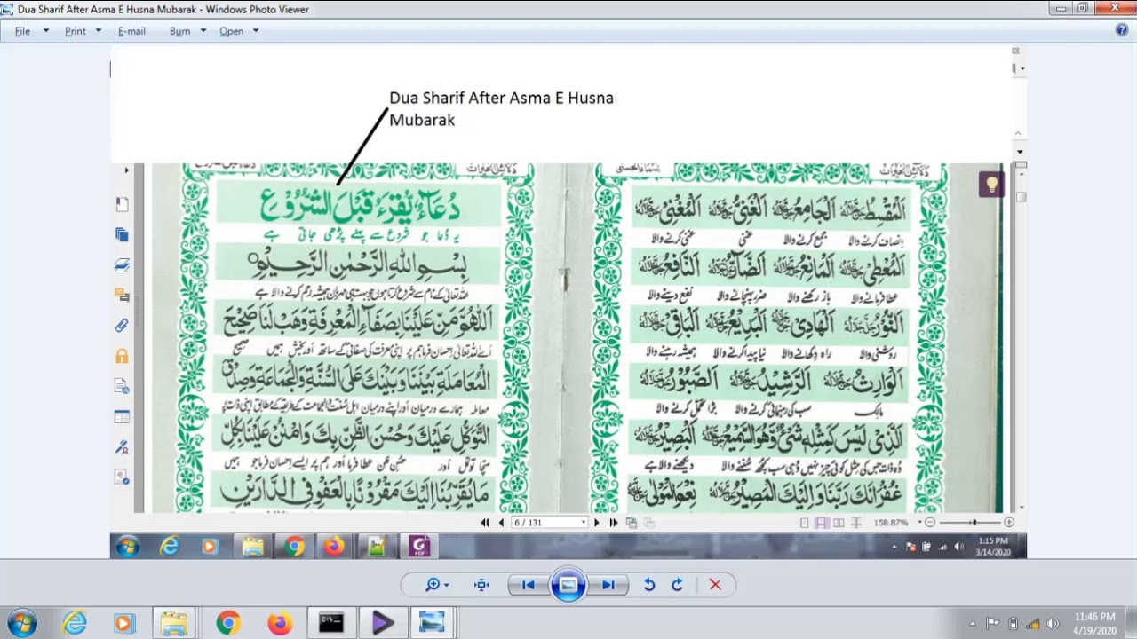
Task: Select single page view layout
Action: 805,523
